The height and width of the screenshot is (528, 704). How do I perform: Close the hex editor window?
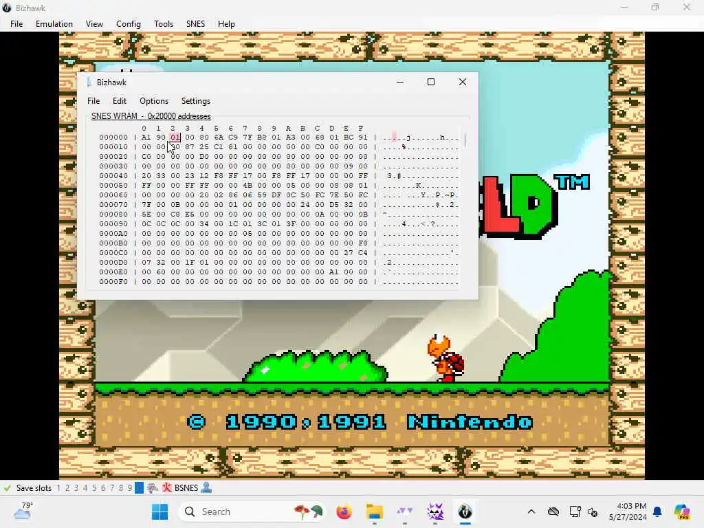coord(463,82)
